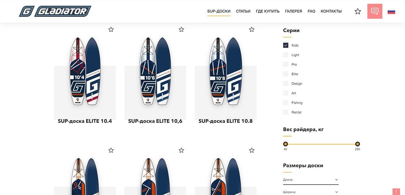The height and width of the screenshot is (195, 405).
Task: Expand the Длина dropdown
Action: click(x=310, y=180)
